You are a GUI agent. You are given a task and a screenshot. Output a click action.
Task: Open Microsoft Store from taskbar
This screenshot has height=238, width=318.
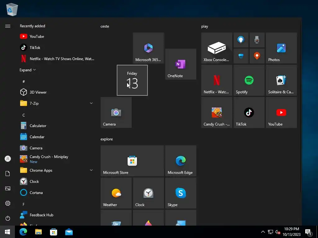pyautogui.click(x=53, y=232)
